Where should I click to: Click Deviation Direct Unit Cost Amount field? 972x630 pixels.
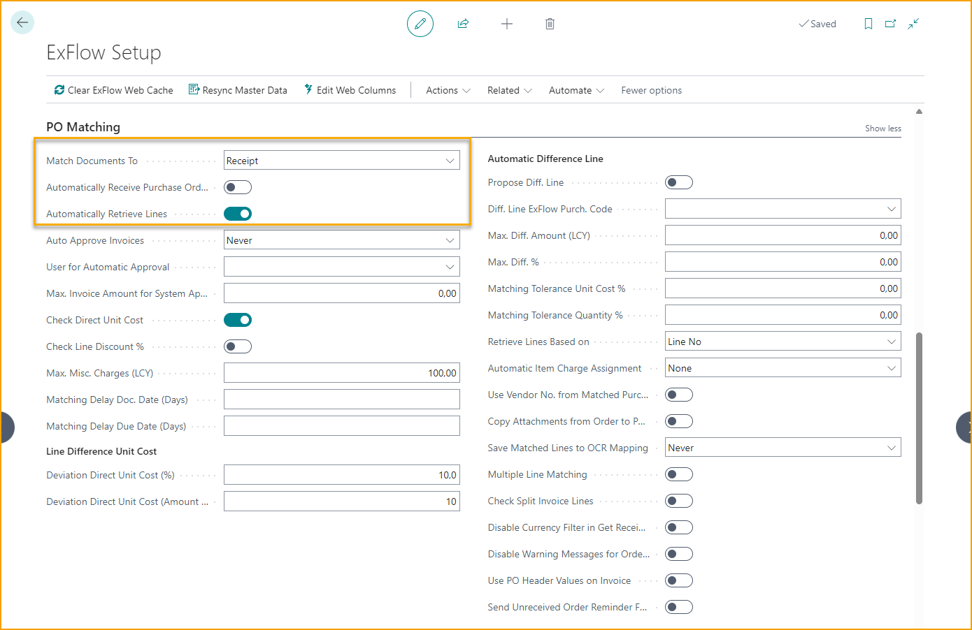tap(342, 501)
